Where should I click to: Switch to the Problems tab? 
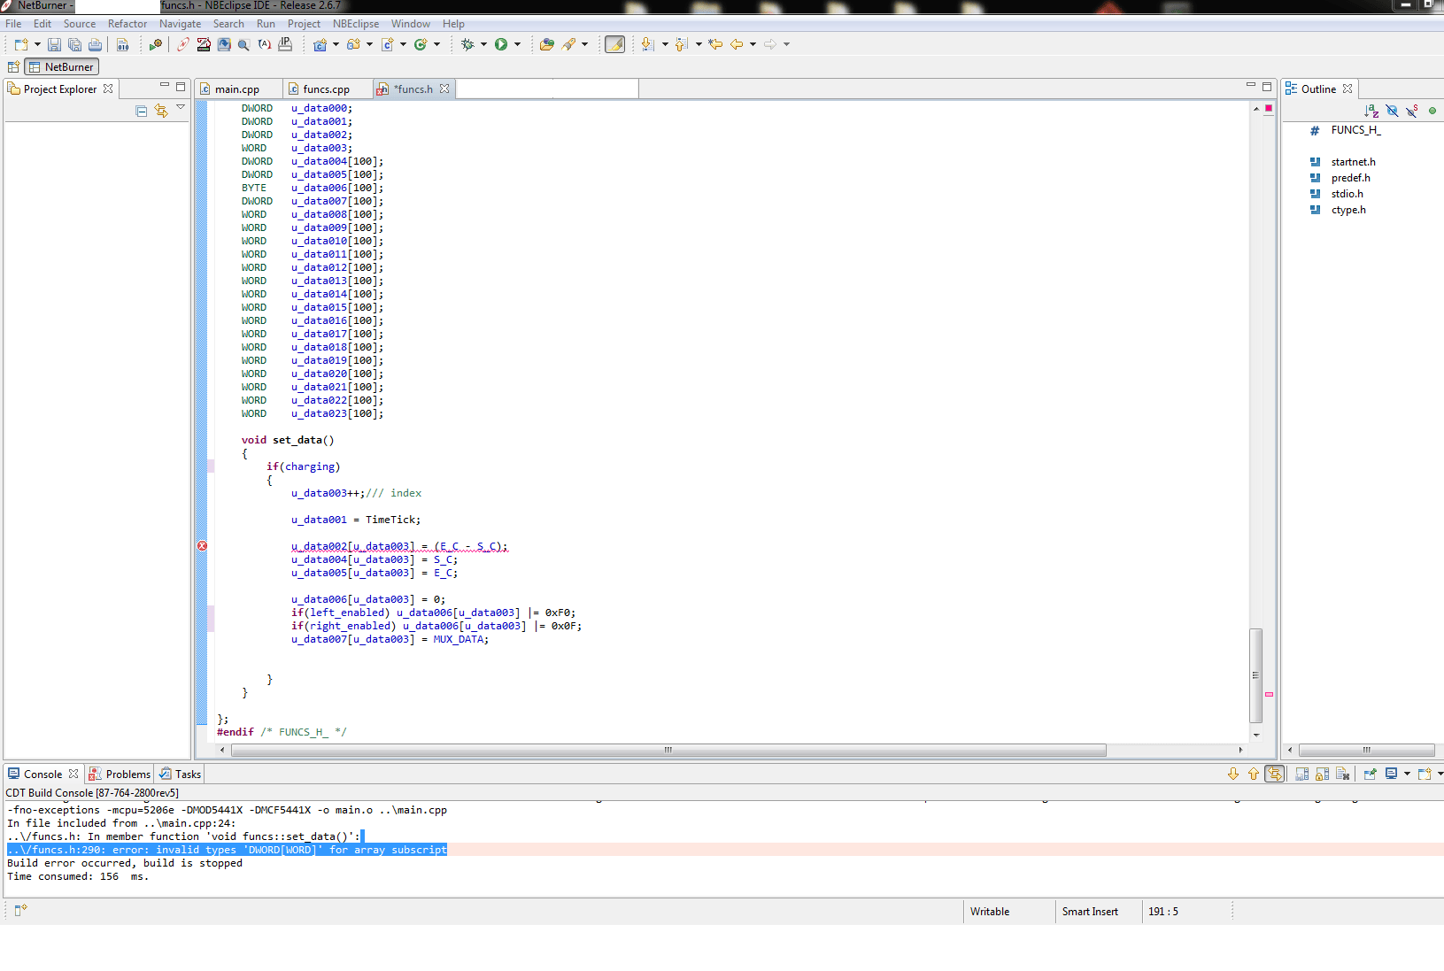tap(120, 774)
